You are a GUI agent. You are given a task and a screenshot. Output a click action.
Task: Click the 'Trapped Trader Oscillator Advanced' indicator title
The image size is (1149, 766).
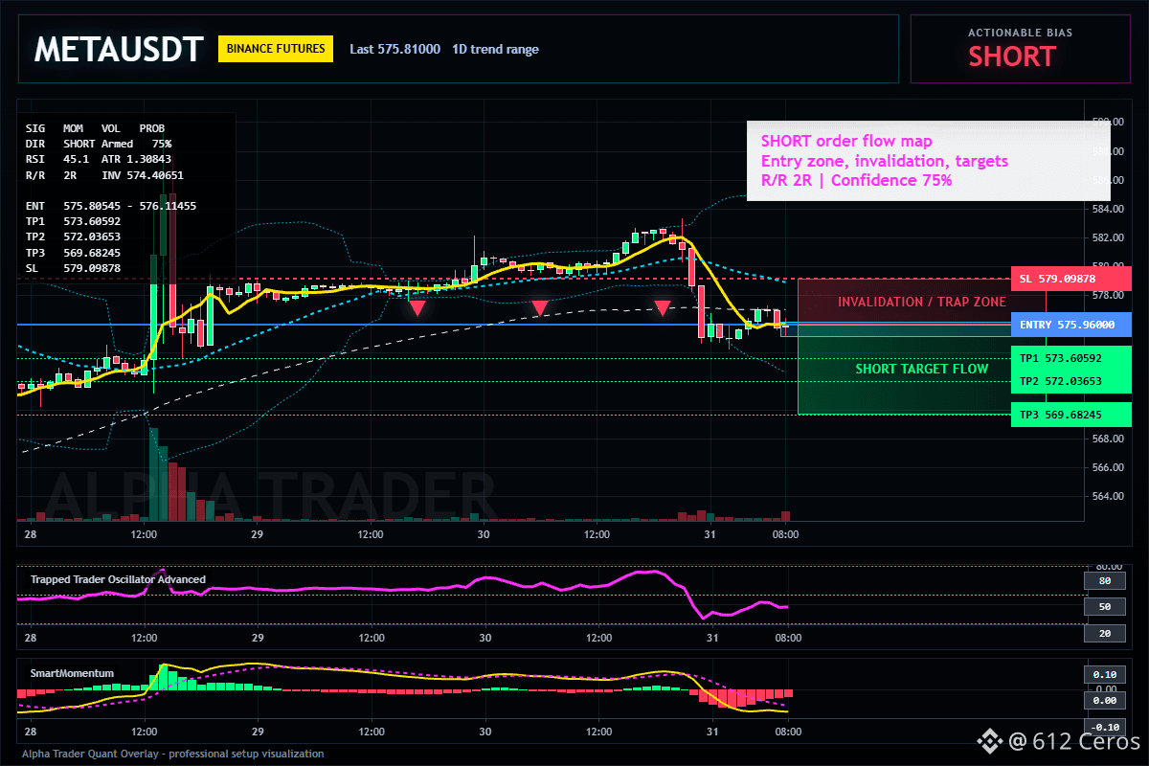(x=118, y=579)
